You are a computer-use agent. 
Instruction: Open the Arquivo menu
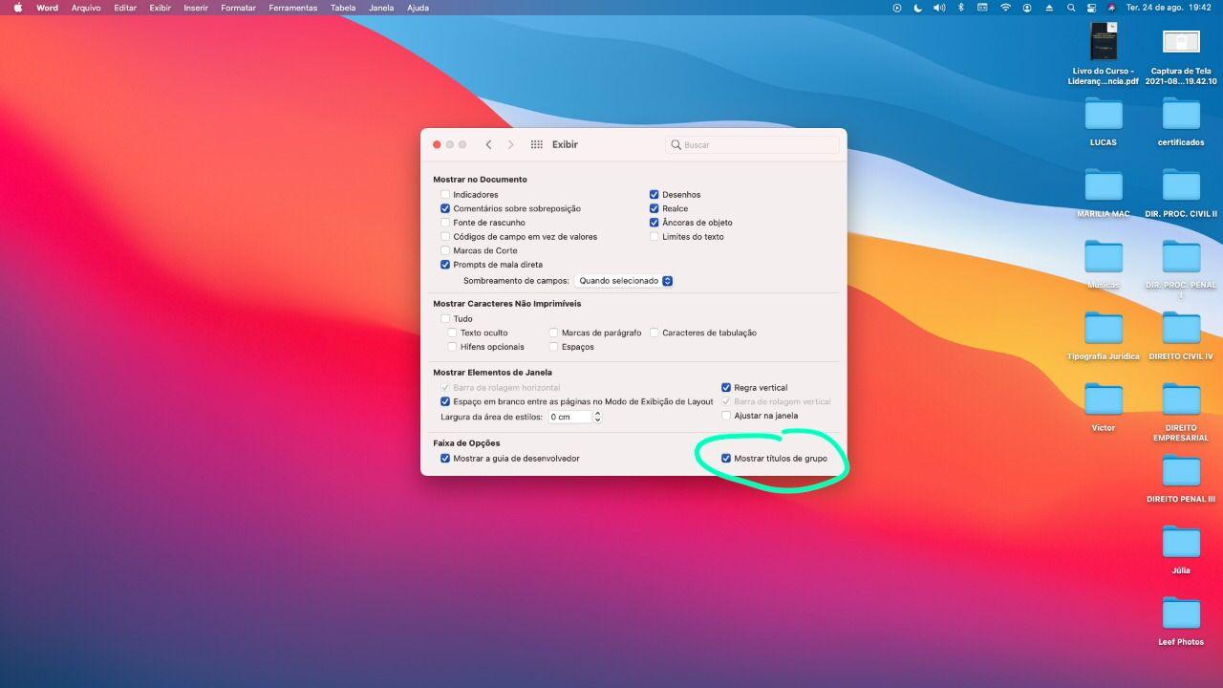pyautogui.click(x=86, y=8)
